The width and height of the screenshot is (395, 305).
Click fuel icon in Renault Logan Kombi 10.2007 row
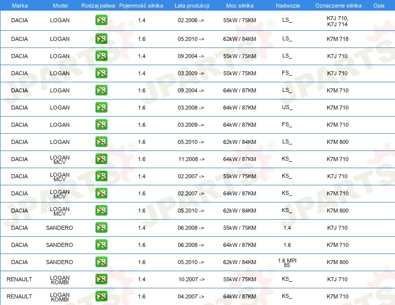(x=101, y=279)
